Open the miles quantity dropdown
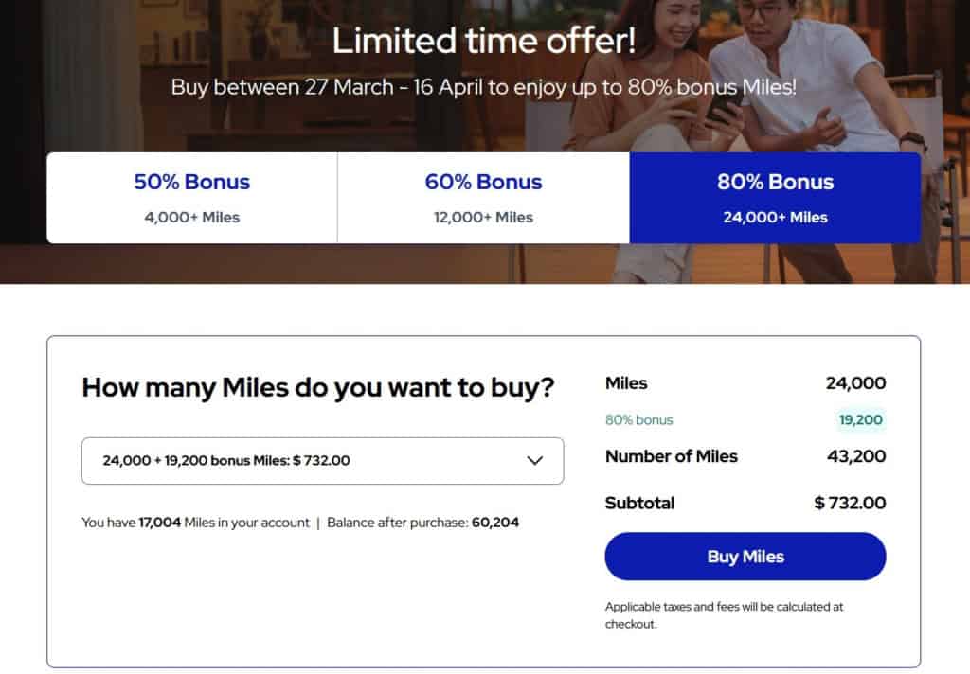970x674 pixels. [322, 461]
